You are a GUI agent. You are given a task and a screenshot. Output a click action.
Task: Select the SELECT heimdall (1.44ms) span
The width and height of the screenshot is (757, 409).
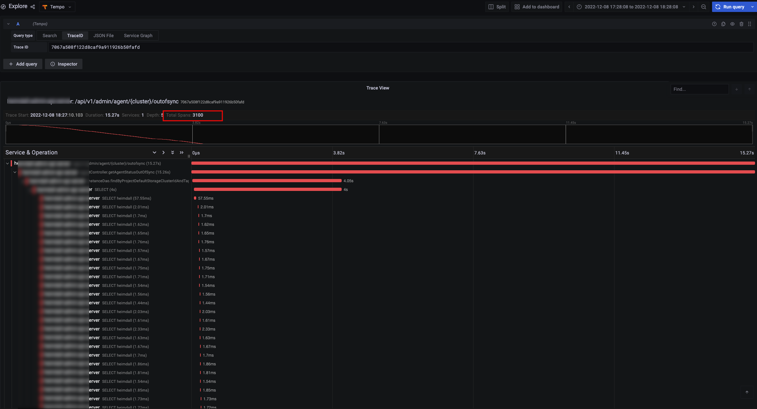125,303
